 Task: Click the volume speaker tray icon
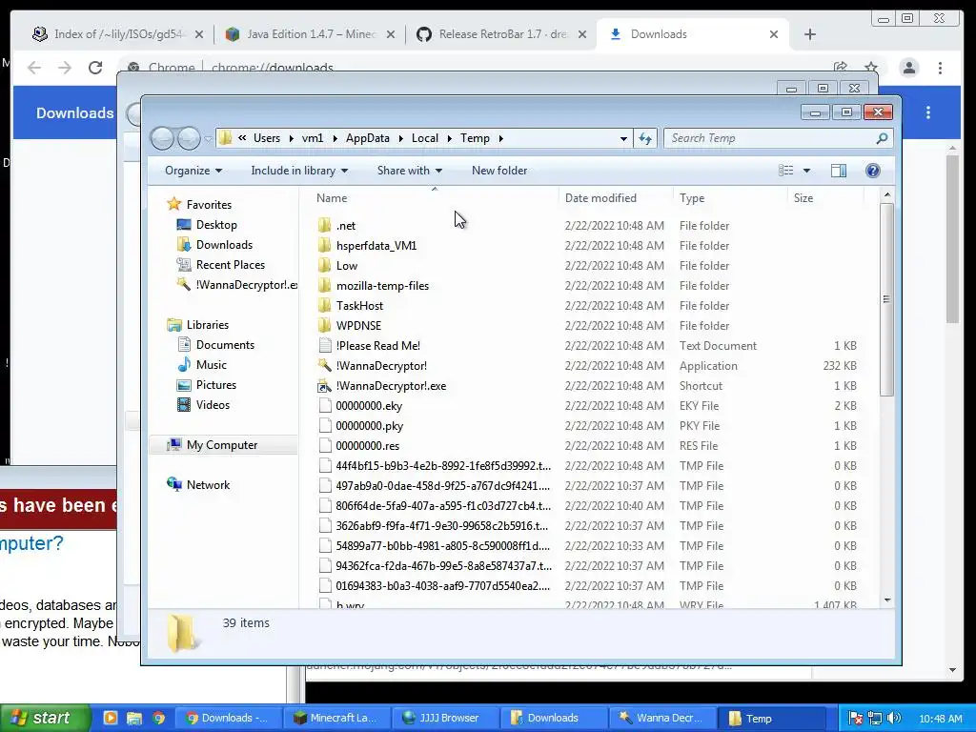point(894,718)
